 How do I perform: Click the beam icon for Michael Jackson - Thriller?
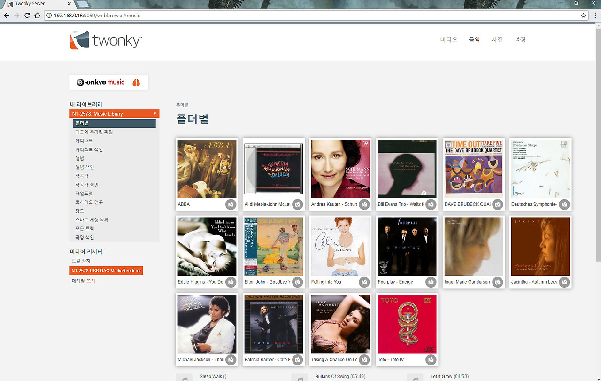click(x=231, y=359)
